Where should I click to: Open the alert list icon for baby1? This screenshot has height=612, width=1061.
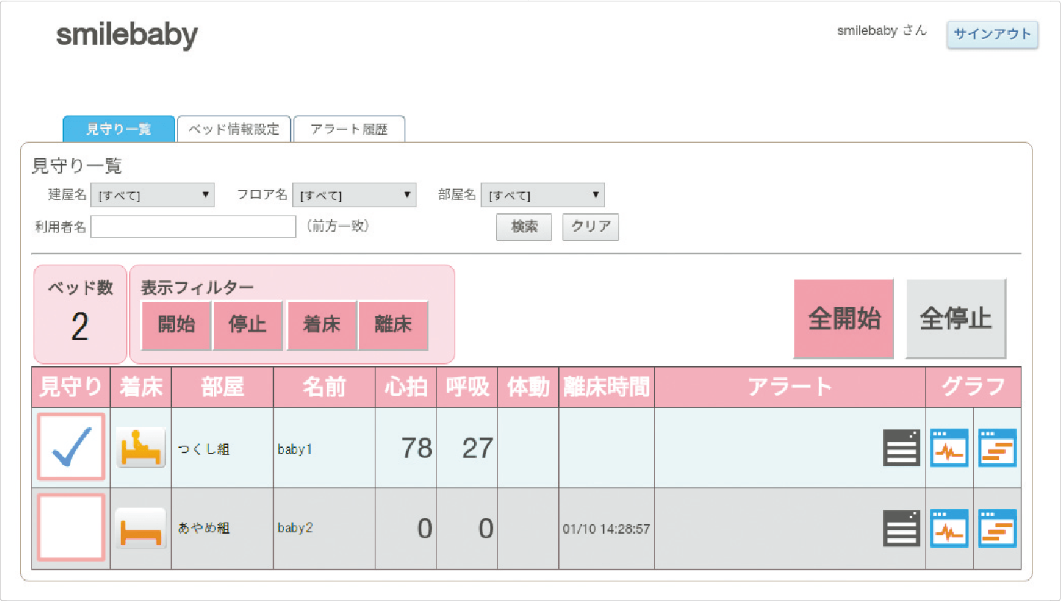[901, 448]
